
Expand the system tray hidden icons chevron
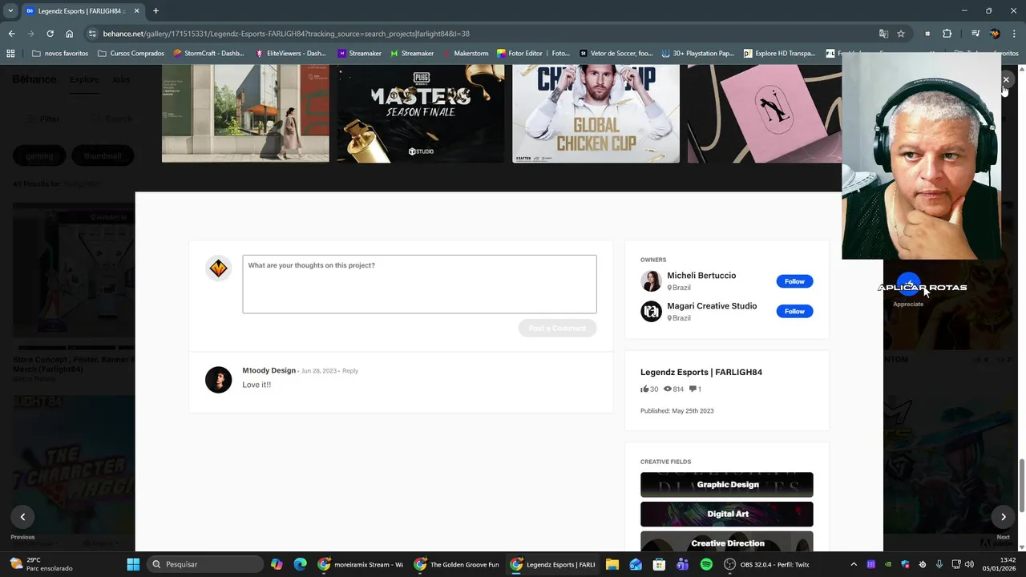coord(853,564)
